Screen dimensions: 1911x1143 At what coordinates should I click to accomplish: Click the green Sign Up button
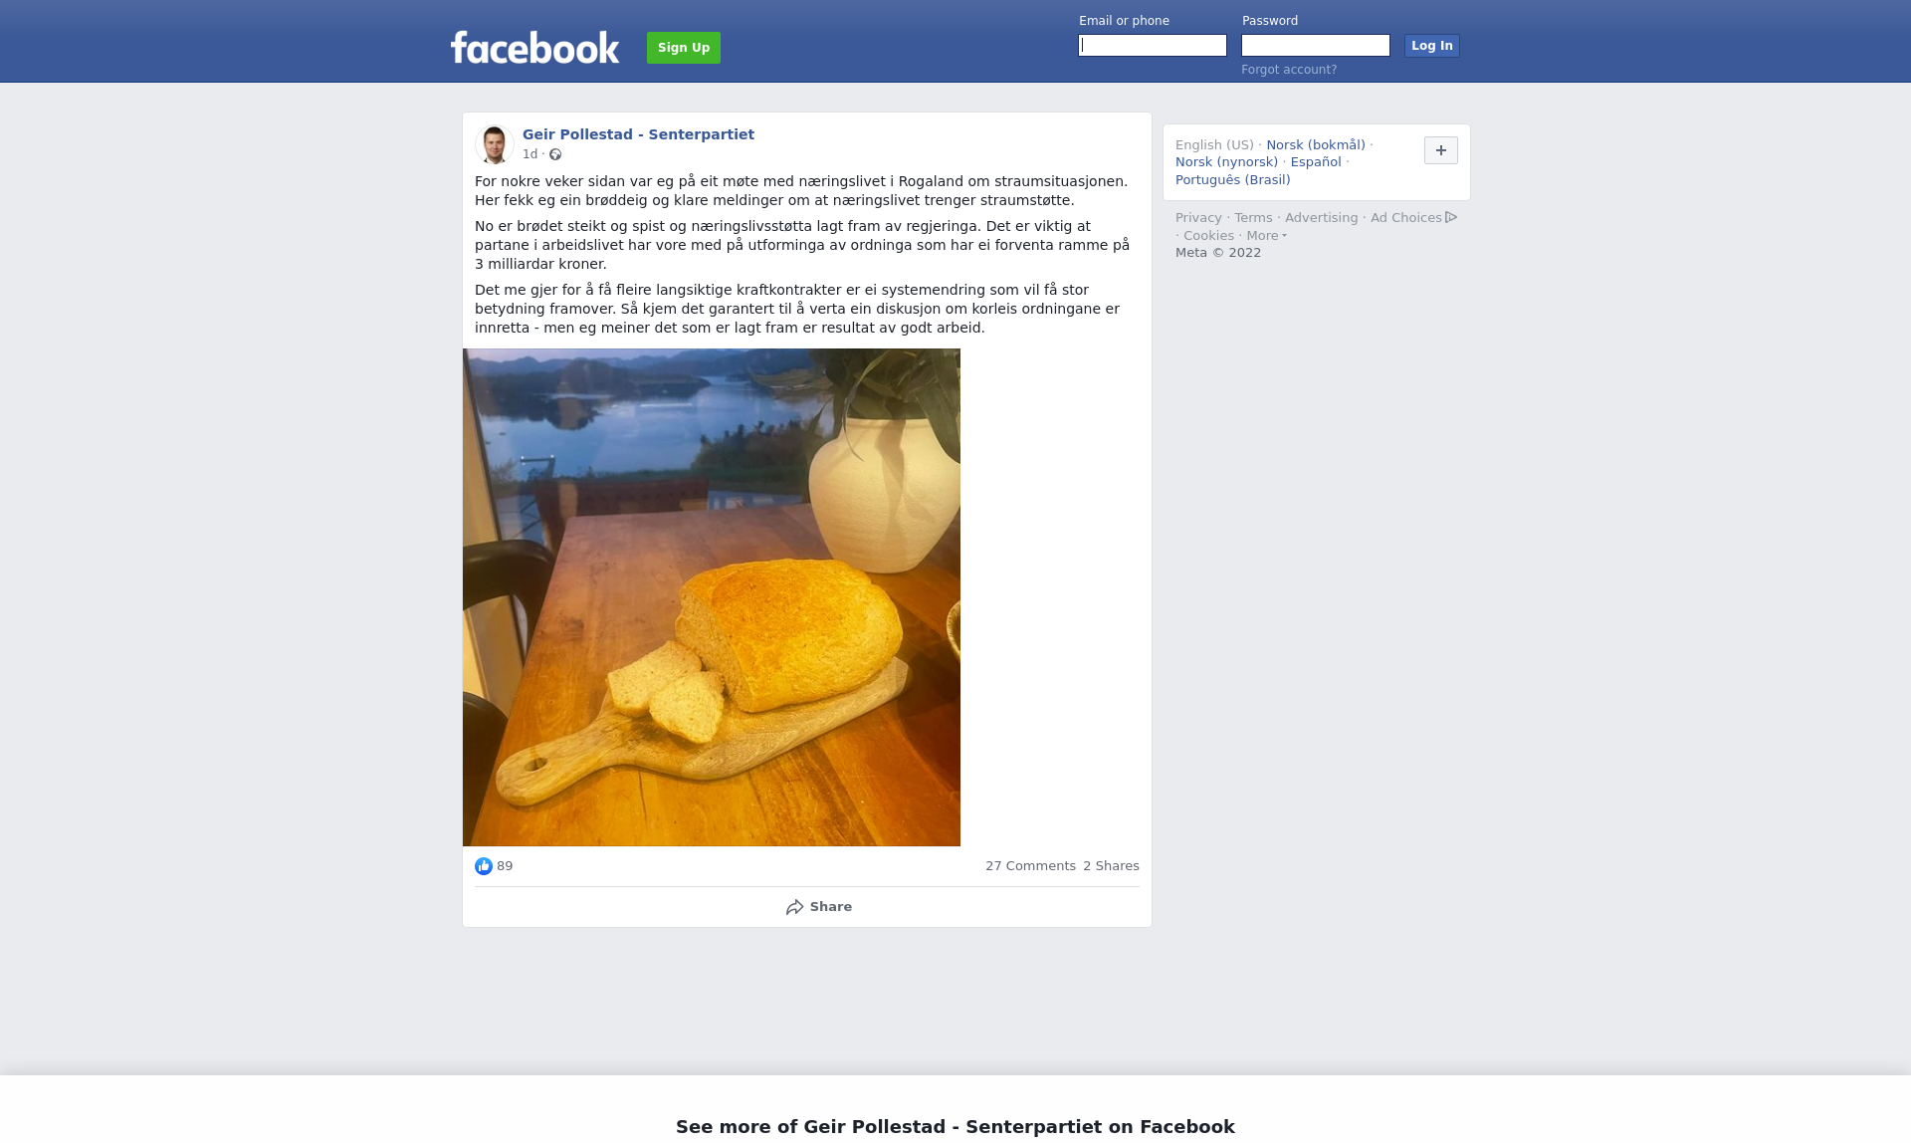684,48
